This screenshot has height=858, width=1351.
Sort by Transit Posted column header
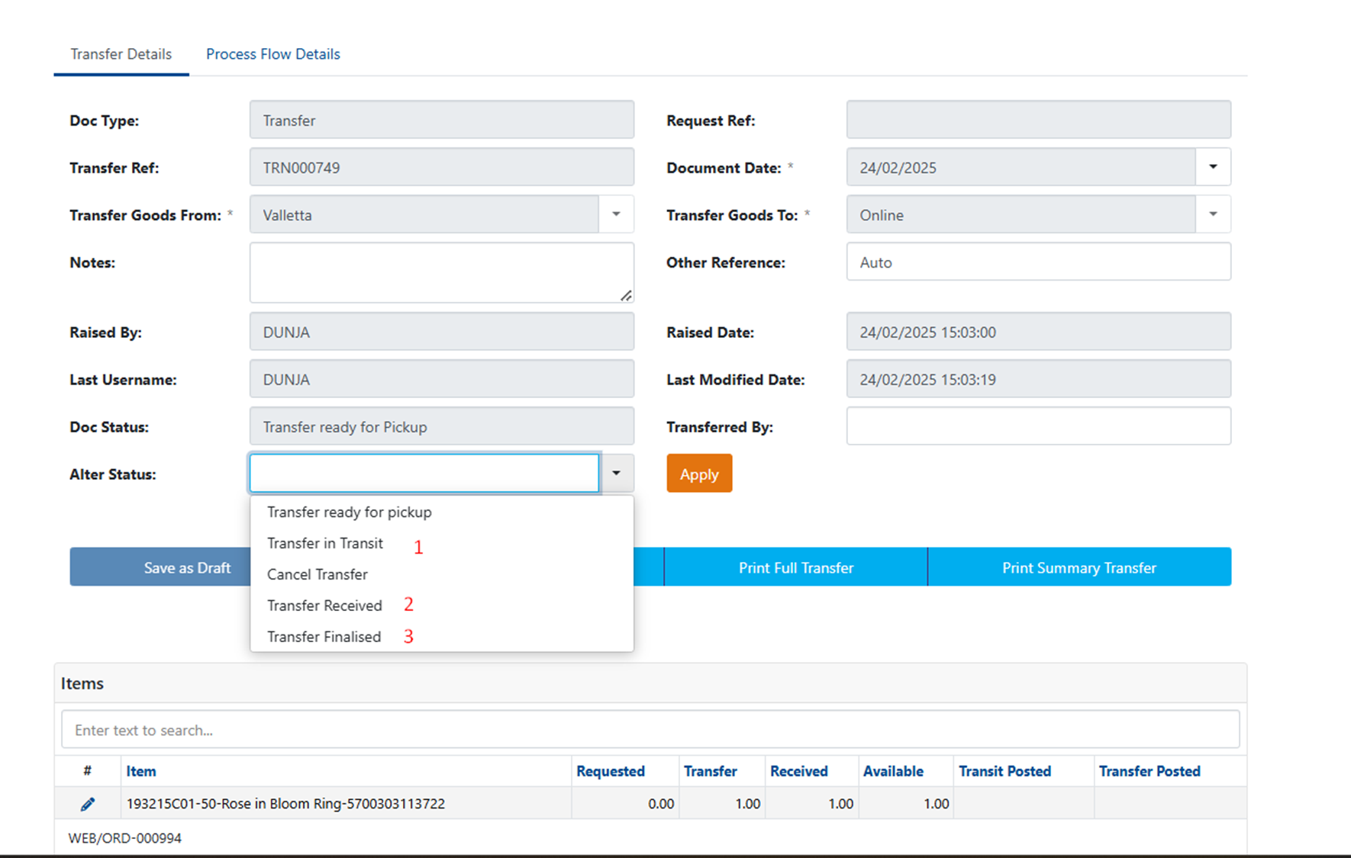pos(1004,771)
